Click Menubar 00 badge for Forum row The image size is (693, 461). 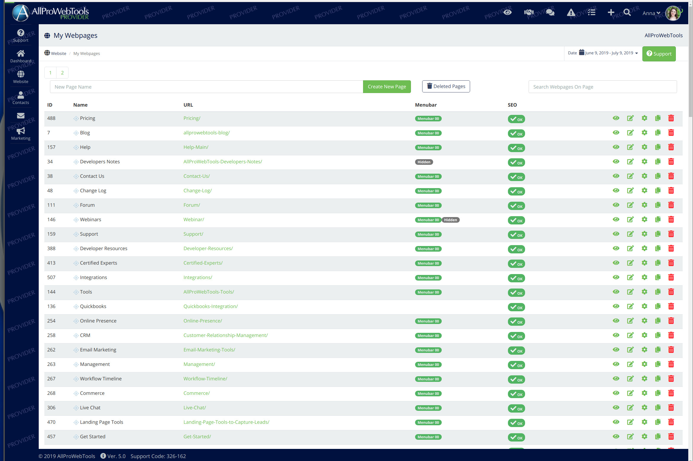(x=428, y=206)
